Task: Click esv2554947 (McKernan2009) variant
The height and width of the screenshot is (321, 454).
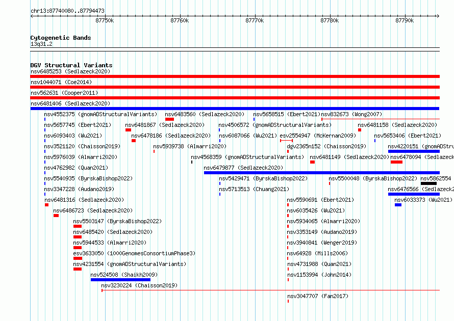Action: (318, 136)
